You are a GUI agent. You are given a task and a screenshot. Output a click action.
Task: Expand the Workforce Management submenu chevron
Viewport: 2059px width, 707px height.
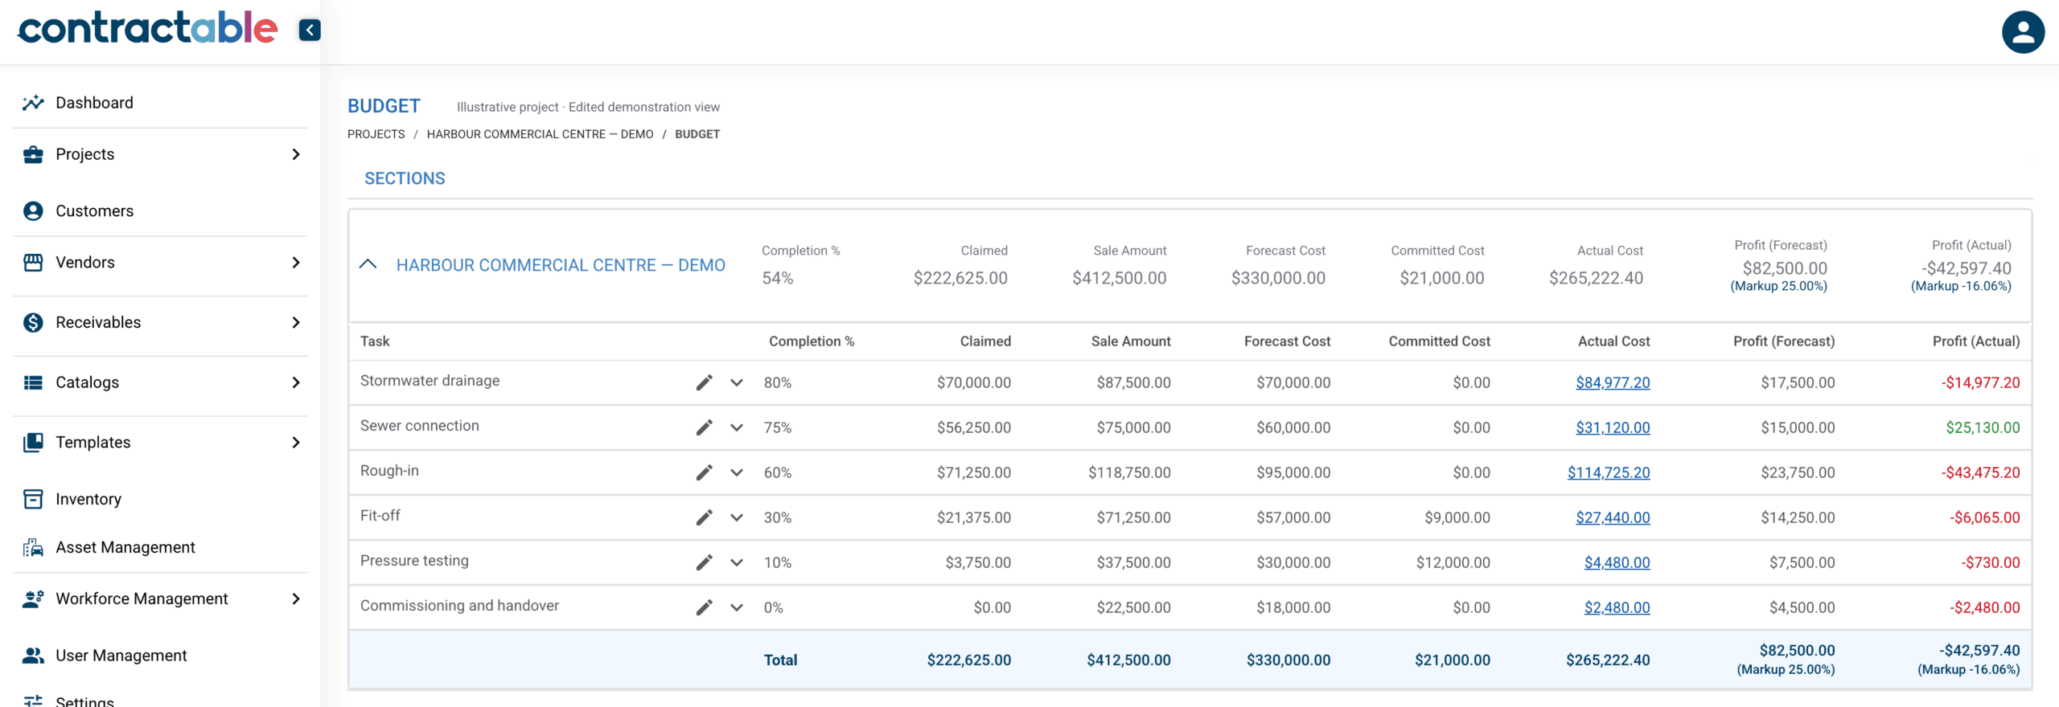296,599
